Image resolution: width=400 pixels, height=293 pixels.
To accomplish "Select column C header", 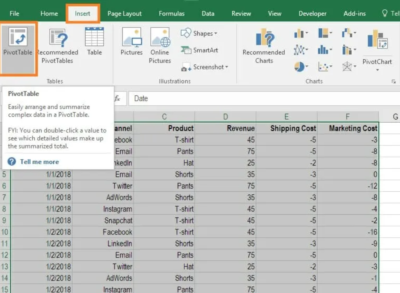I will pyautogui.click(x=164, y=117).
